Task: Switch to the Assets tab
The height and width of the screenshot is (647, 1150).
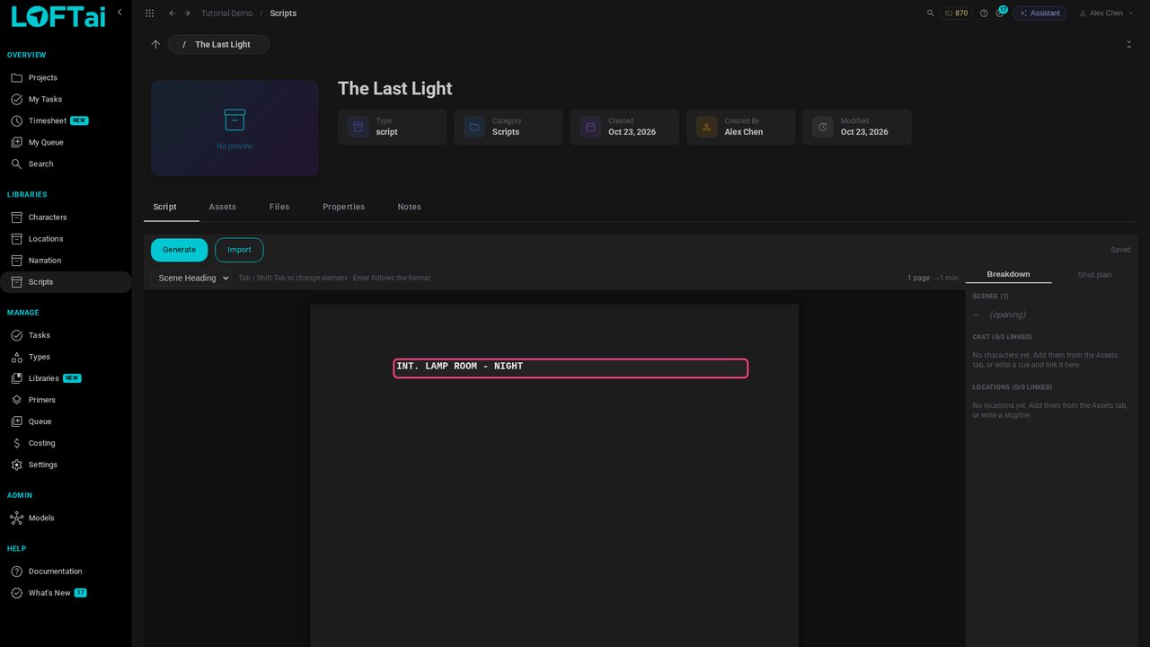Action: (223, 207)
